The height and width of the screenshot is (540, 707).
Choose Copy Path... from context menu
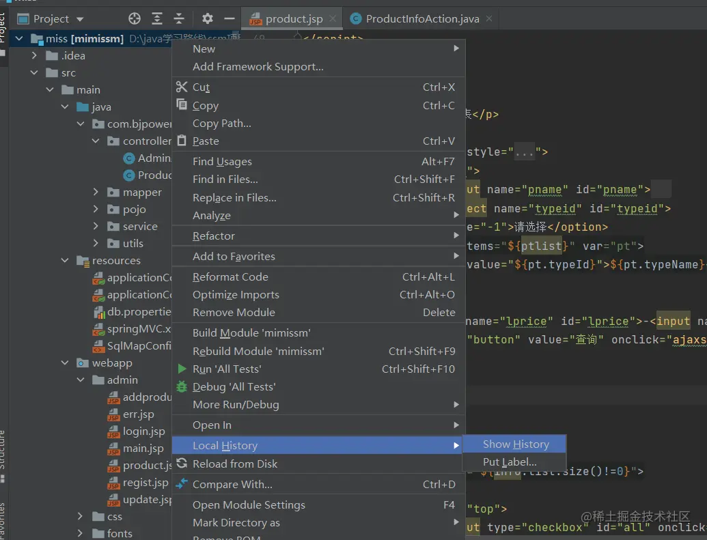(x=318, y=123)
